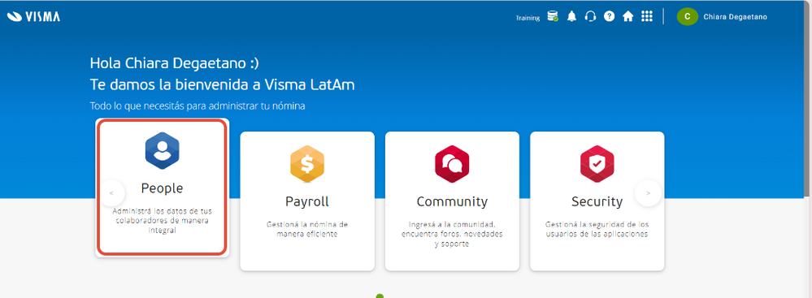The width and height of the screenshot is (812, 298).
Task: Open the Training database icon
Action: [553, 16]
